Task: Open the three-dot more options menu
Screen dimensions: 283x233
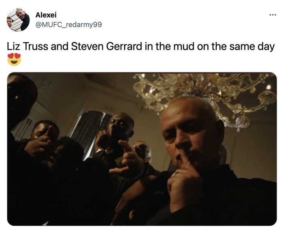Action: click(273, 15)
